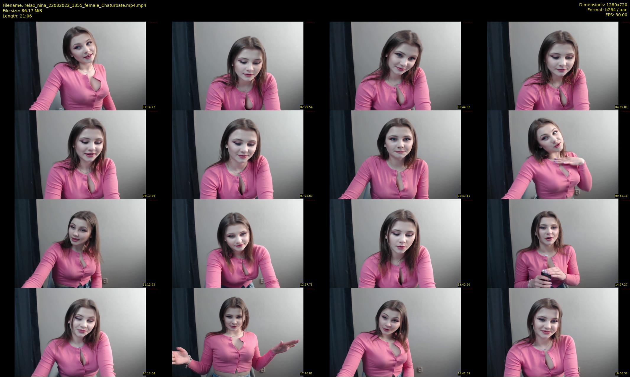Click the Filename text in header
The image size is (630, 377).
[74, 5]
